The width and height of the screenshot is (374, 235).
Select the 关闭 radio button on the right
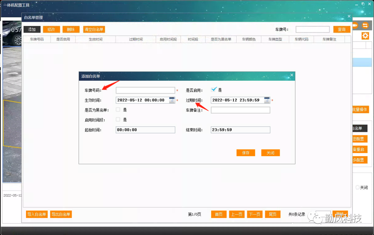(357, 187)
